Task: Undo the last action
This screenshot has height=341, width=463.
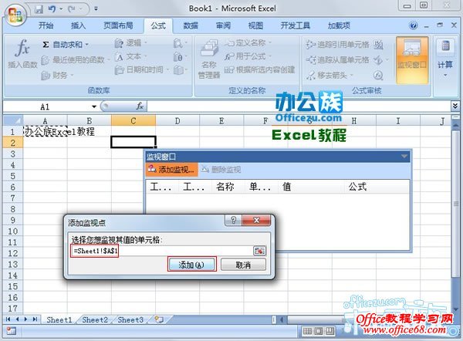Action: coord(52,9)
